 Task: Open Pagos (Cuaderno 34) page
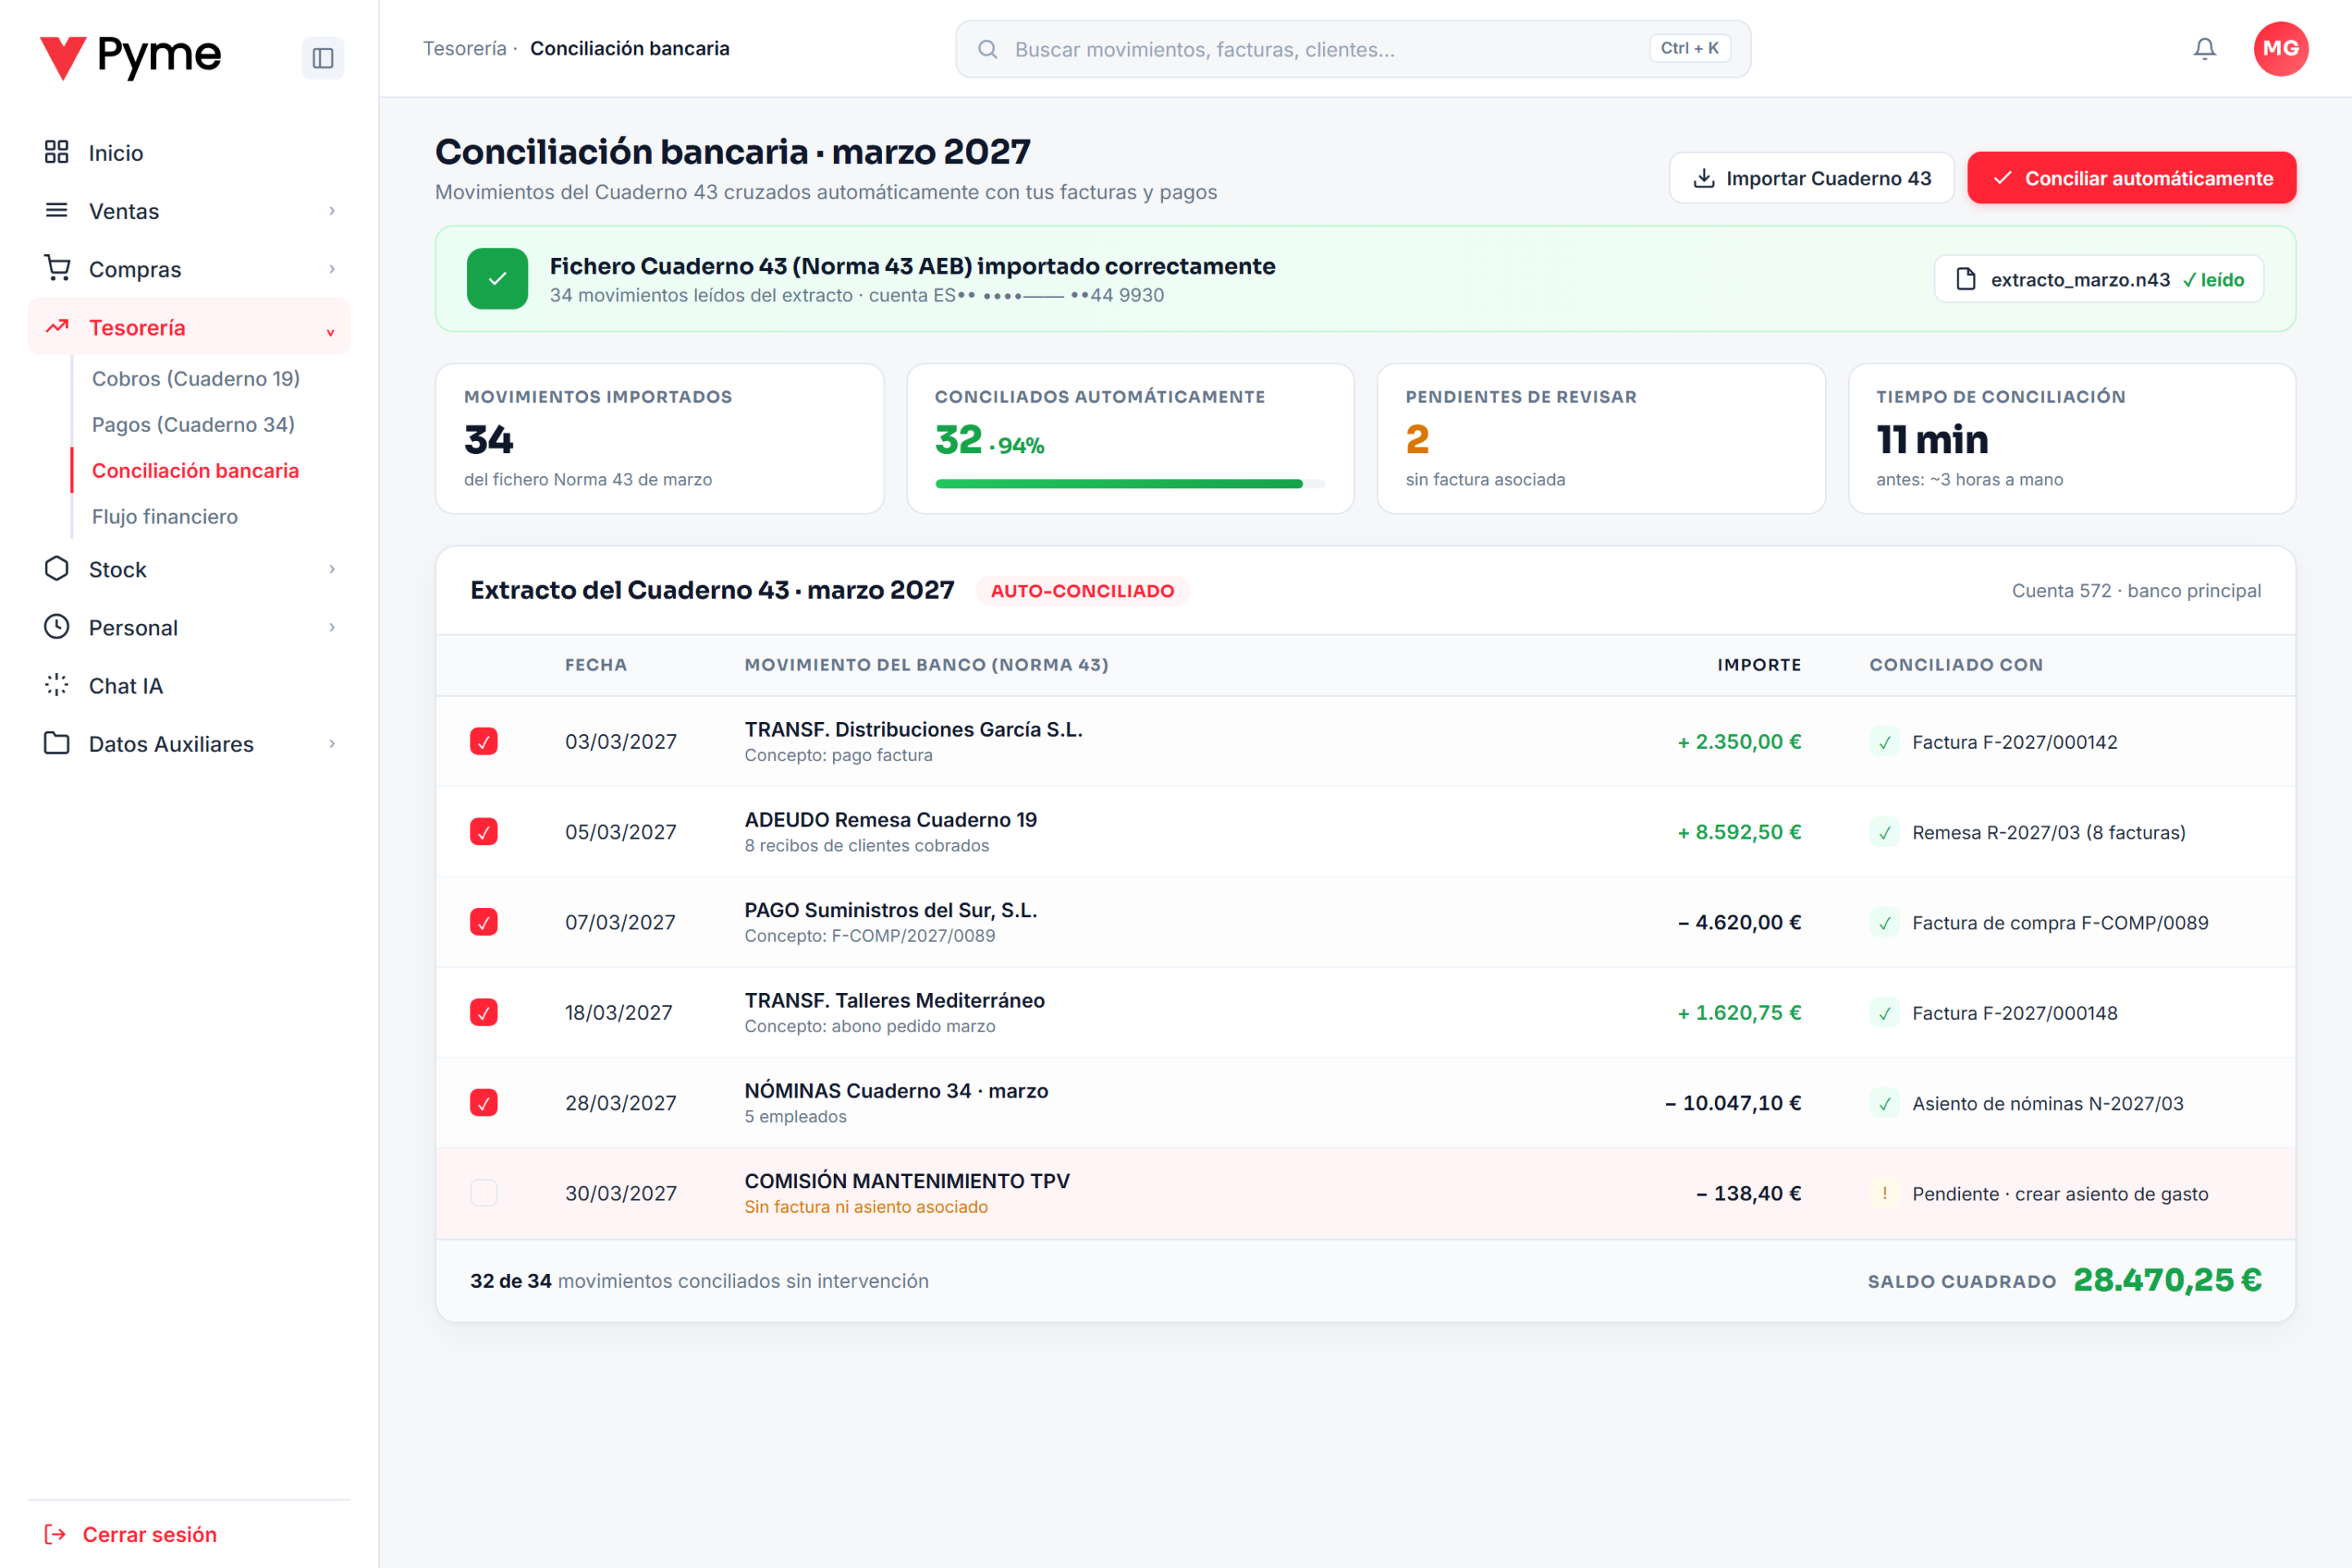(x=193, y=424)
